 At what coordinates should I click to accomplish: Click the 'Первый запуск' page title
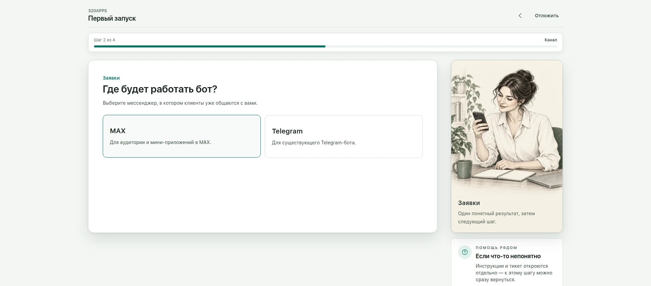click(112, 18)
